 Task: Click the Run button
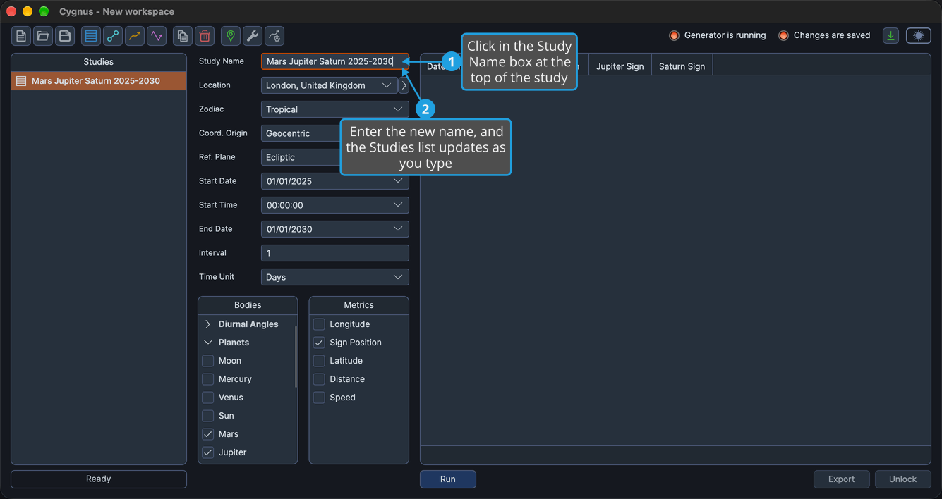coord(448,479)
